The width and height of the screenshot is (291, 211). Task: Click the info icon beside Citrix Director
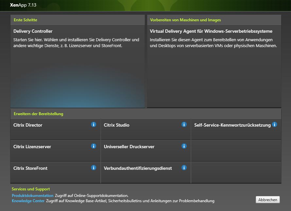tap(94, 124)
